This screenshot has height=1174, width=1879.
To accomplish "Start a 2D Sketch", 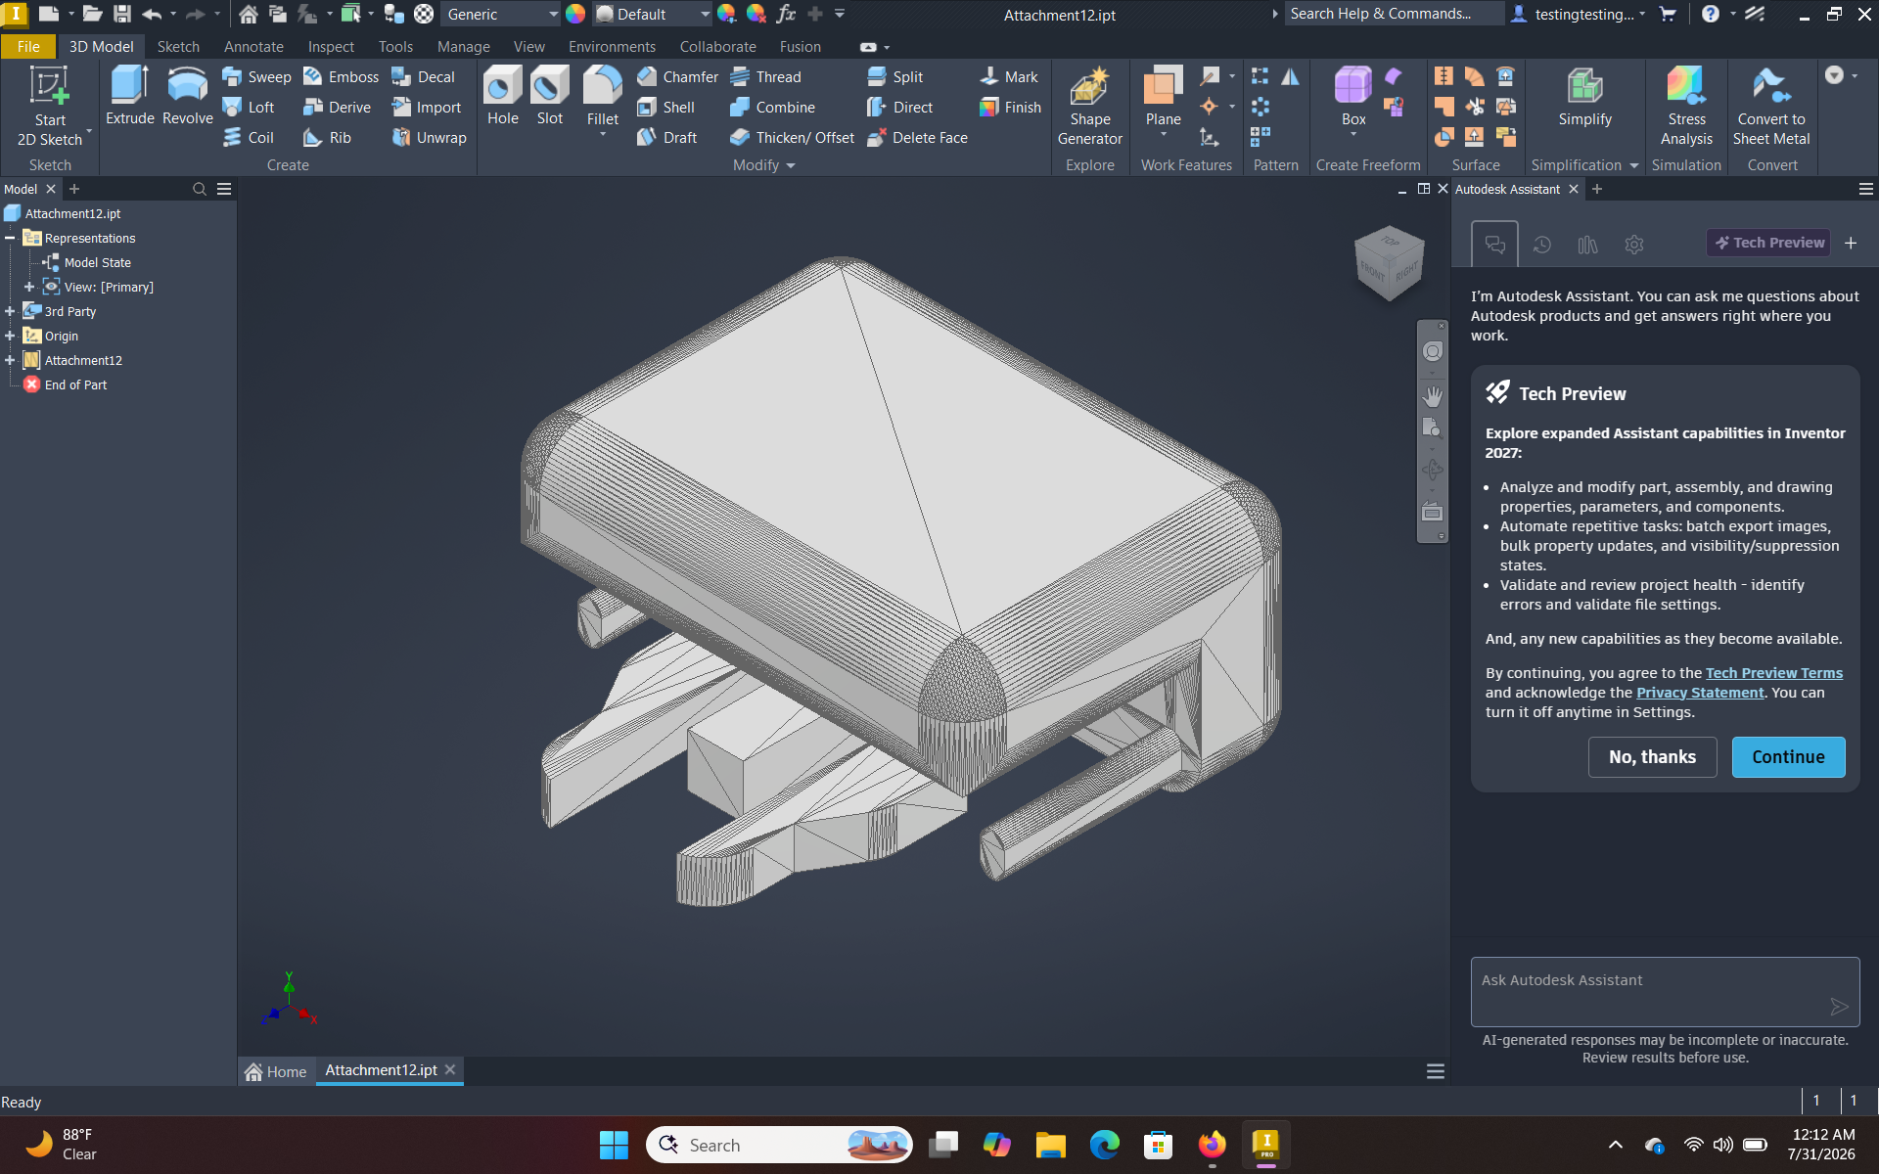I will pyautogui.click(x=49, y=106).
